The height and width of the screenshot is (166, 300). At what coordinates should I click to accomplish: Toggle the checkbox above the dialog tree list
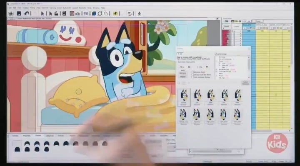point(216,54)
